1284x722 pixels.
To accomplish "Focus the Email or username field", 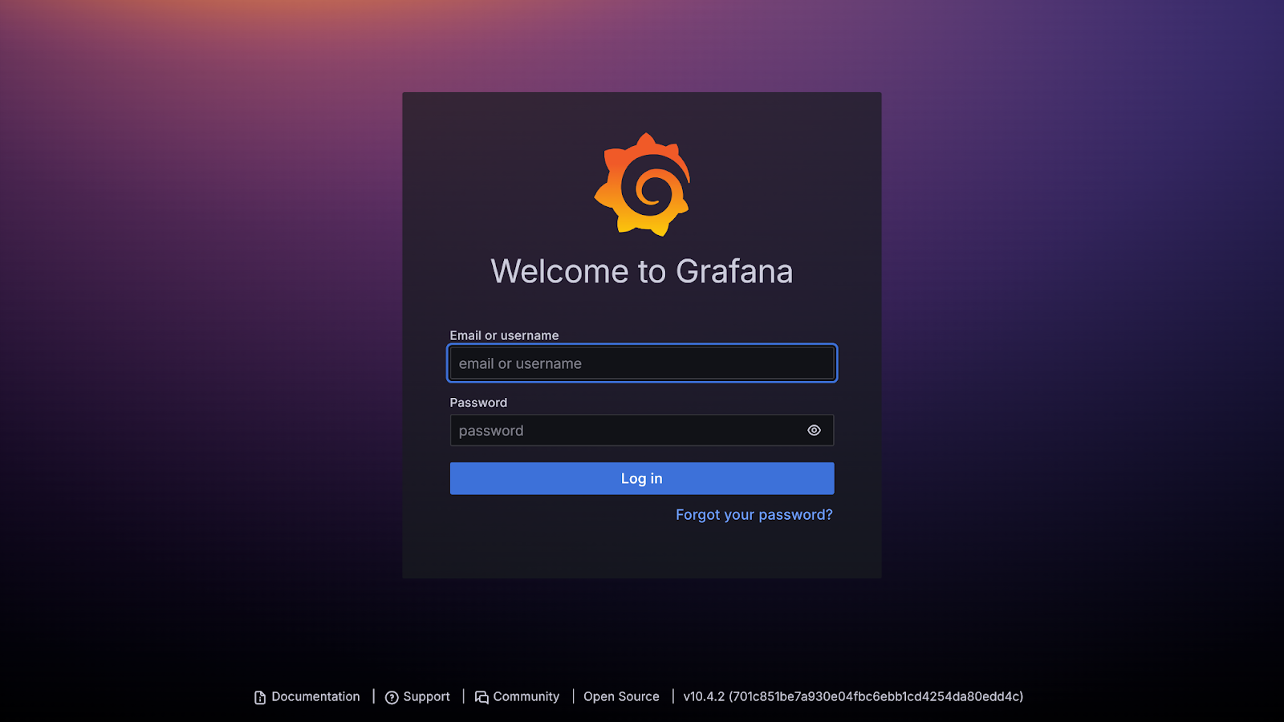I will click(642, 363).
